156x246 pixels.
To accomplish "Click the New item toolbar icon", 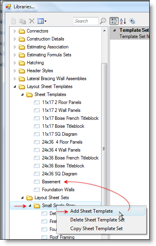I will pos(14,21).
